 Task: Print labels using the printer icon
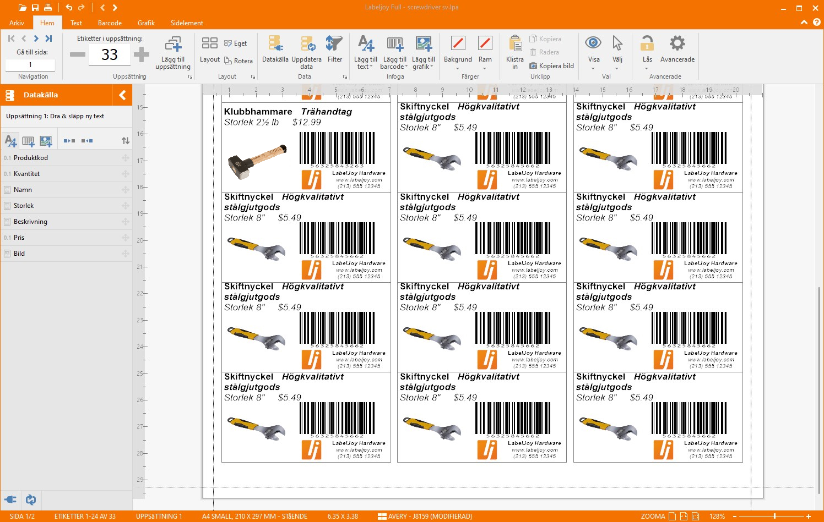(x=48, y=8)
